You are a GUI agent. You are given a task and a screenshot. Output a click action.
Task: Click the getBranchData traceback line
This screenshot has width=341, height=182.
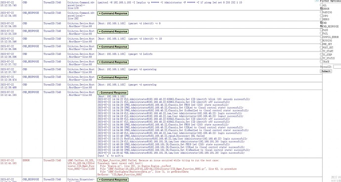coord(144,172)
